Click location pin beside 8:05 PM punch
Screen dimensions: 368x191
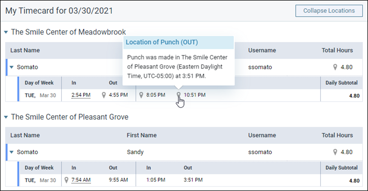141,95
